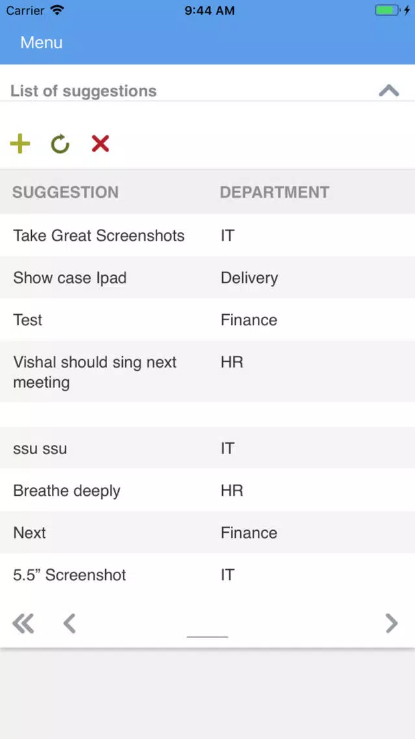Select the ssu ssu suggestion row
Screen dimensions: 415x739
point(208,448)
